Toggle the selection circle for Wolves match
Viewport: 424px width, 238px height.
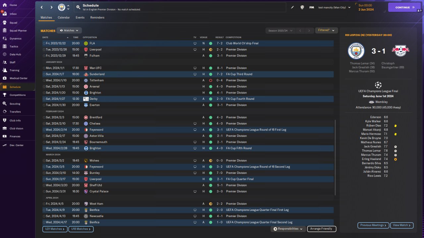[x=44, y=161]
